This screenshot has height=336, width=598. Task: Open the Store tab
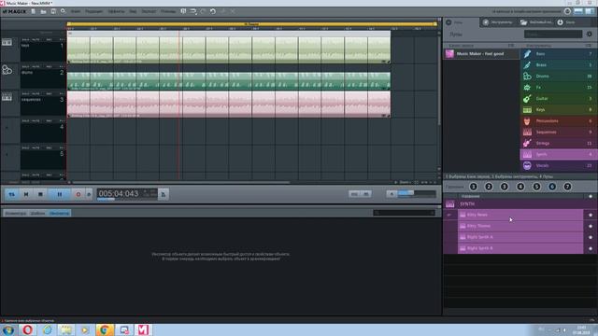pos(566,22)
